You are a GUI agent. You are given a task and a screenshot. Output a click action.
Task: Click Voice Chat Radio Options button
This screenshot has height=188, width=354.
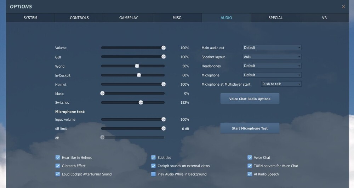point(250,99)
